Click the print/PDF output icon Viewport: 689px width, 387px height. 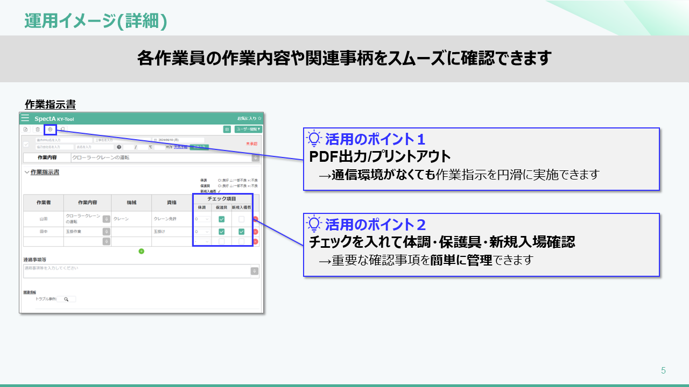click(50, 129)
